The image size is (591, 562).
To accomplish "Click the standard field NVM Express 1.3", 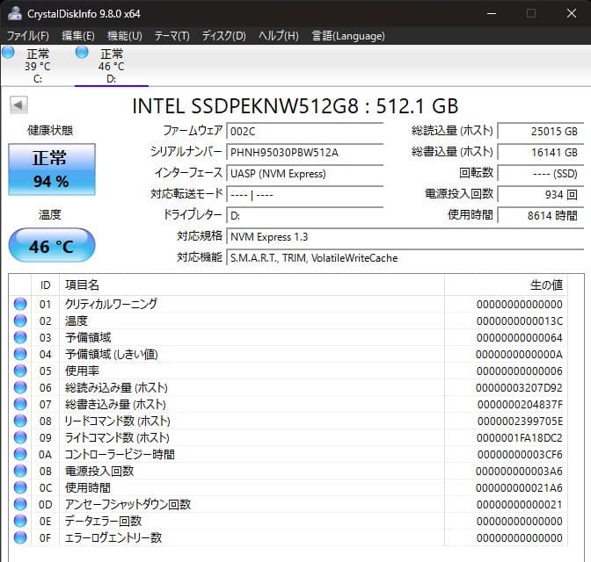I will point(405,237).
